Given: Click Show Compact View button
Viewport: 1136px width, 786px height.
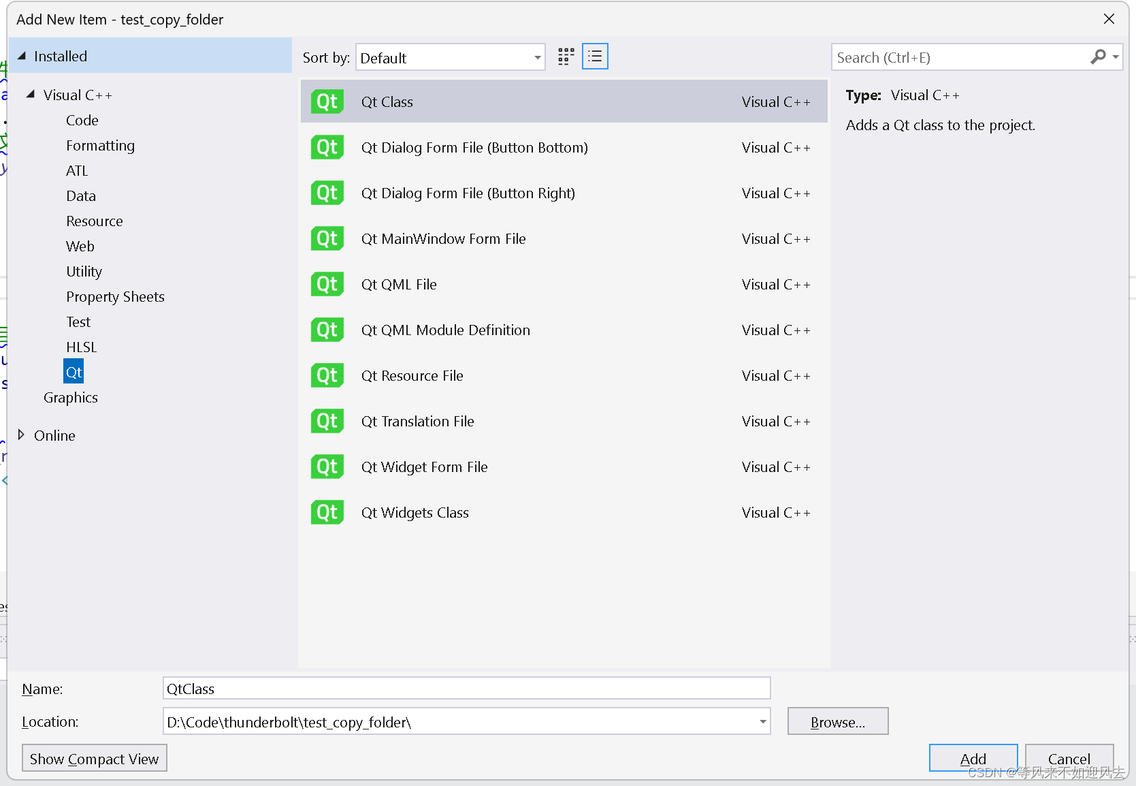Looking at the screenshot, I should [x=94, y=758].
